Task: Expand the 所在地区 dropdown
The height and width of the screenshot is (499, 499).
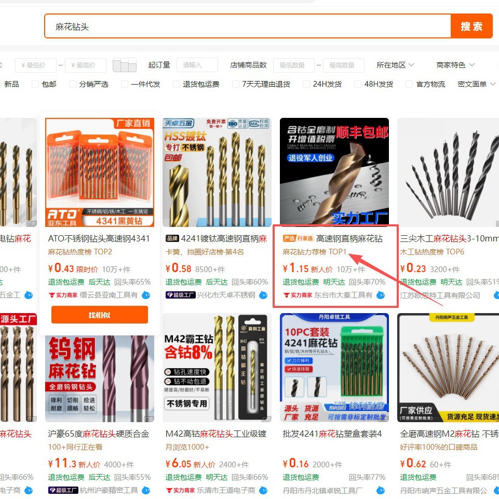Action: click(395, 65)
